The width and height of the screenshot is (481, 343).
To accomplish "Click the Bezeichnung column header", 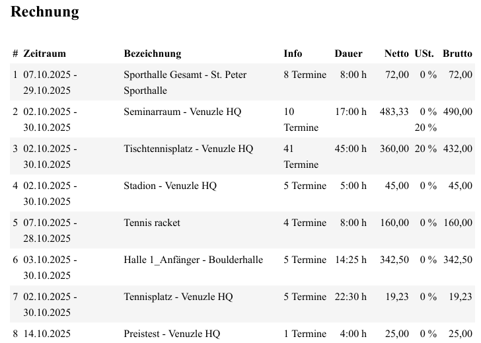I will pos(152,54).
